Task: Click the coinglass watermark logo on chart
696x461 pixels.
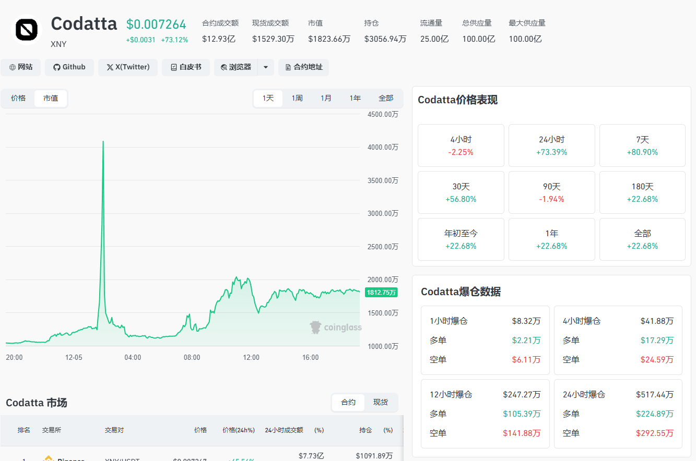Action: [x=335, y=327]
